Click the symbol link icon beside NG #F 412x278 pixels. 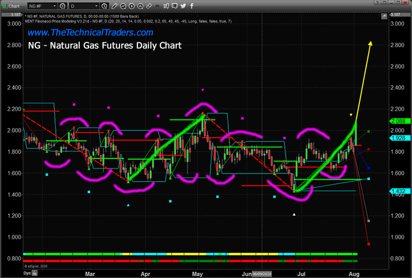coord(62,6)
